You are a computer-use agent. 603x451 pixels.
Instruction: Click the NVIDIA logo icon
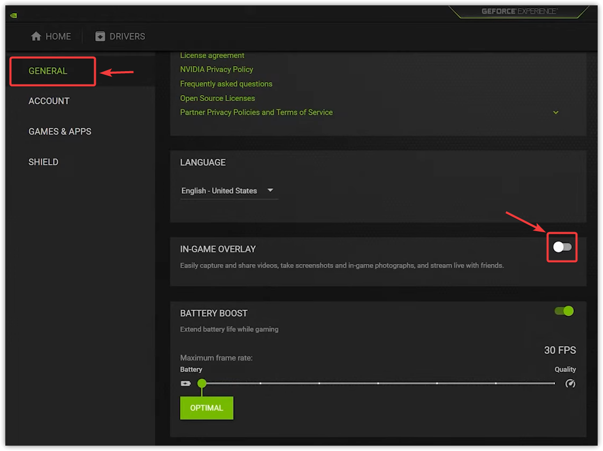pos(13,16)
